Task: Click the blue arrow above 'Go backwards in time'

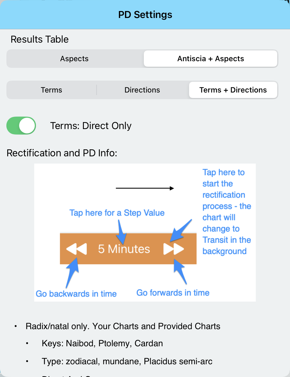Action: 72,271
